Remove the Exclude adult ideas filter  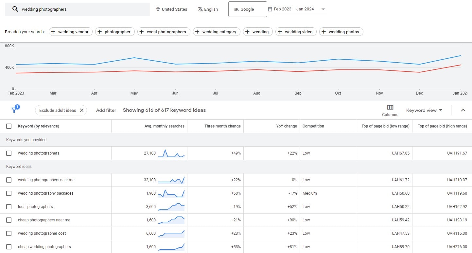[x=82, y=110]
